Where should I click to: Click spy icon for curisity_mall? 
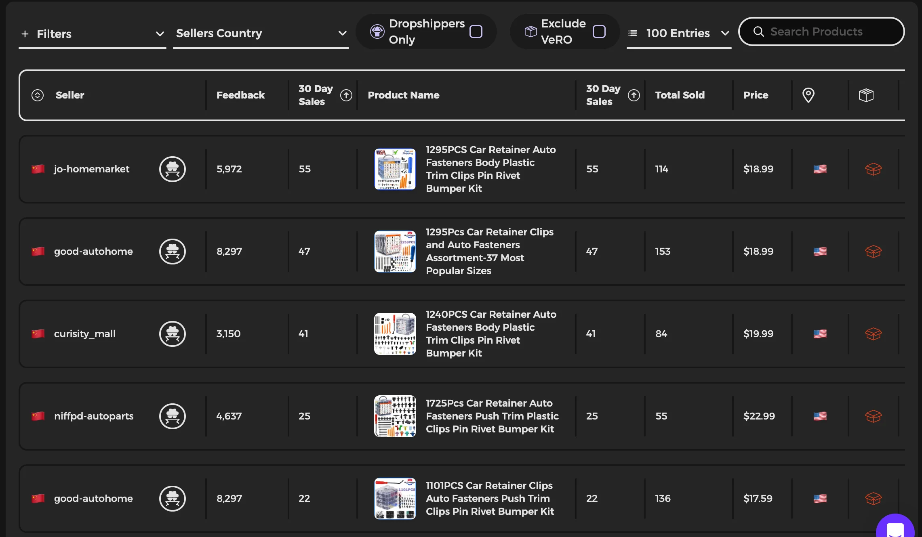pyautogui.click(x=173, y=334)
